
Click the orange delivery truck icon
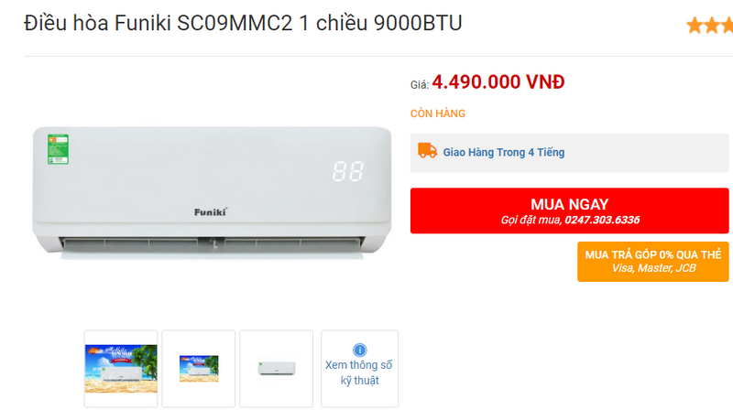pos(427,151)
